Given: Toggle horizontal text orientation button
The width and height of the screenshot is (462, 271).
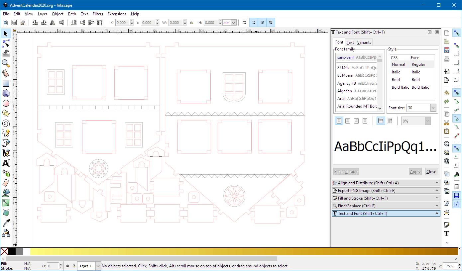Looking at the screenshot, I should click(x=381, y=121).
